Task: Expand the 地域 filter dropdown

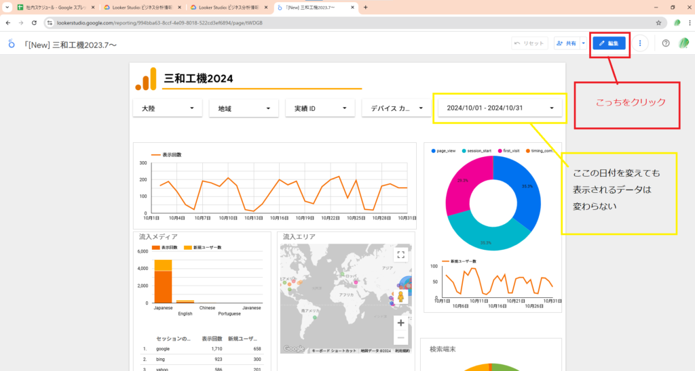Action: pyautogui.click(x=244, y=108)
